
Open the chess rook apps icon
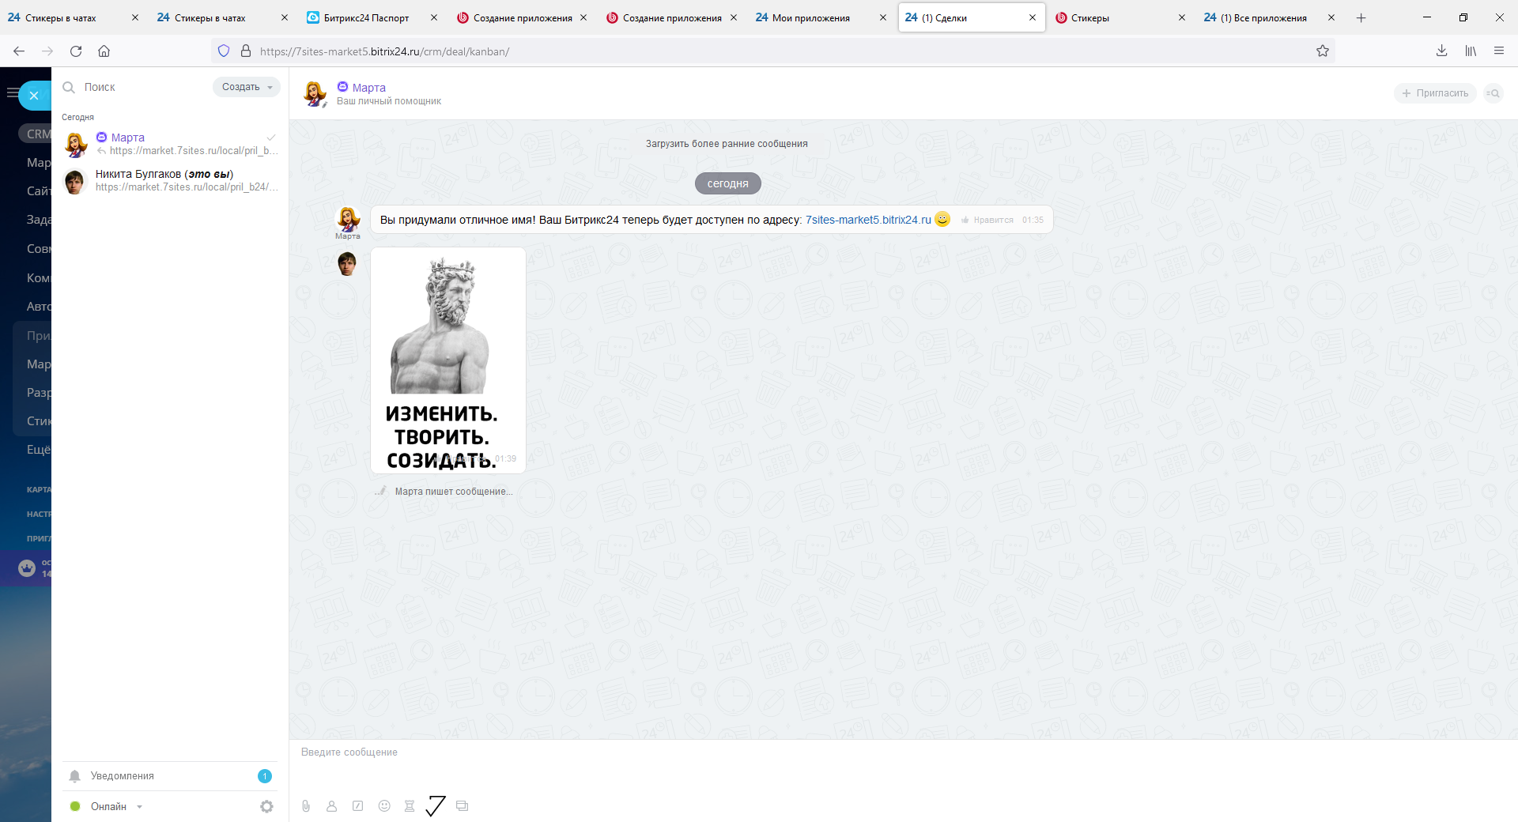[x=410, y=806]
